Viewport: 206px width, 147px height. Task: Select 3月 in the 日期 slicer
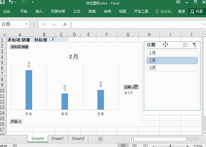(172, 68)
